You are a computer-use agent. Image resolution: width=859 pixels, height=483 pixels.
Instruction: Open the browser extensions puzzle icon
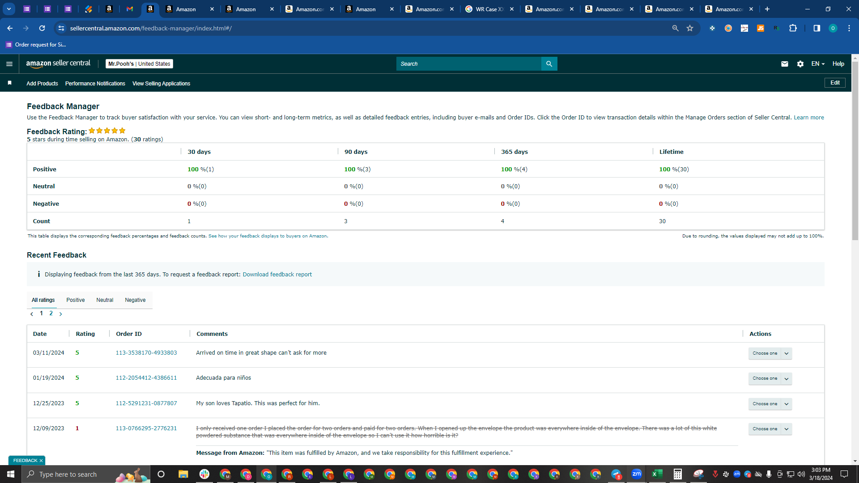tap(793, 28)
